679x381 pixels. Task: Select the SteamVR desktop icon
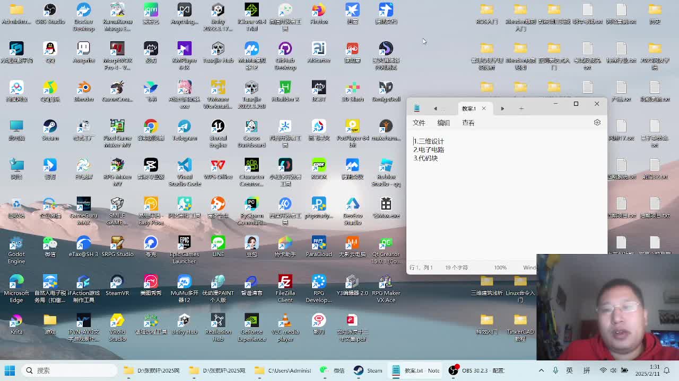(117, 285)
